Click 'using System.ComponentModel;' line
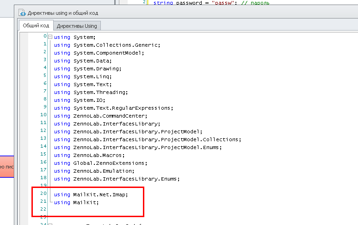This screenshot has width=358, height=225. coord(99,53)
